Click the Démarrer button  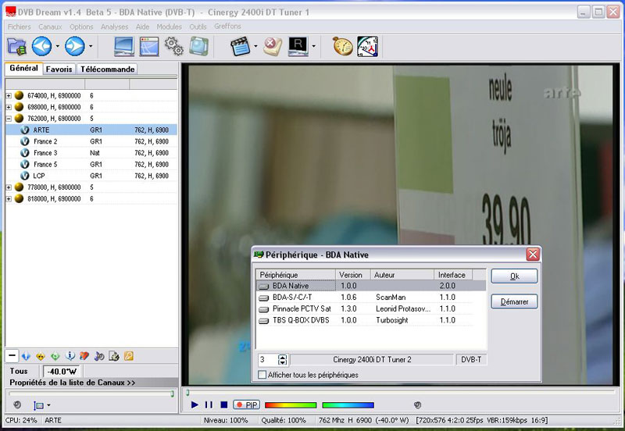(514, 301)
